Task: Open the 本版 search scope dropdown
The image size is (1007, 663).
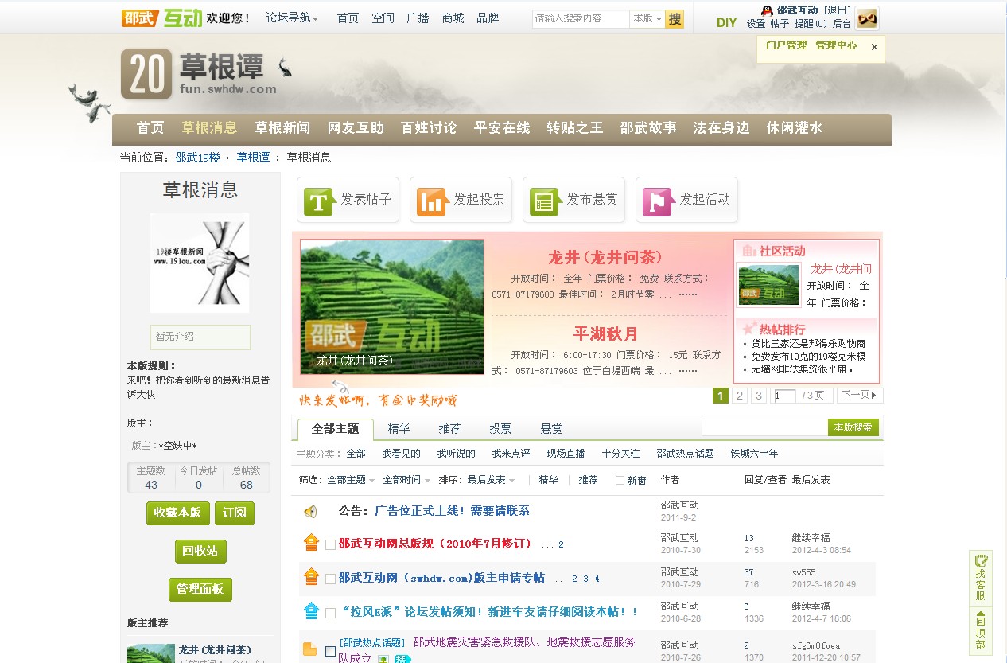Action: (647, 19)
